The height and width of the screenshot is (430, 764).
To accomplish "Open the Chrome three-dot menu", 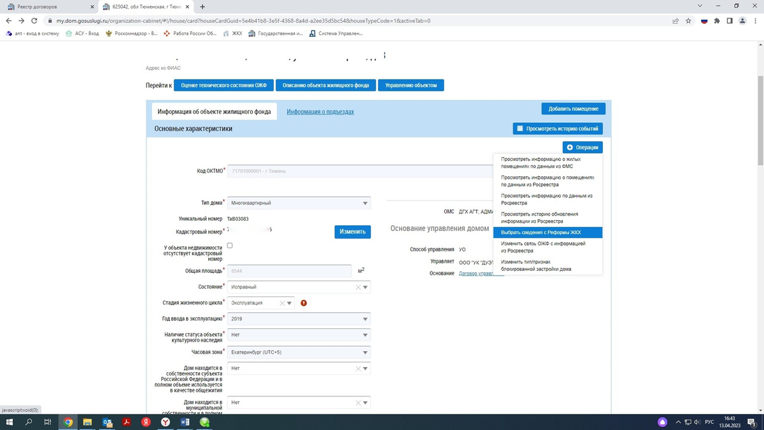I will [x=754, y=20].
